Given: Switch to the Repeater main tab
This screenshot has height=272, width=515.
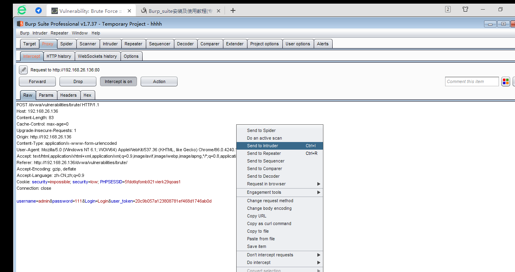Looking at the screenshot, I should 133,44.
